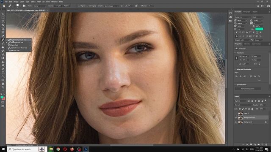This screenshot has height=152, width=271.
Task: Select the Clone Stamp tool
Action: click(3, 47)
